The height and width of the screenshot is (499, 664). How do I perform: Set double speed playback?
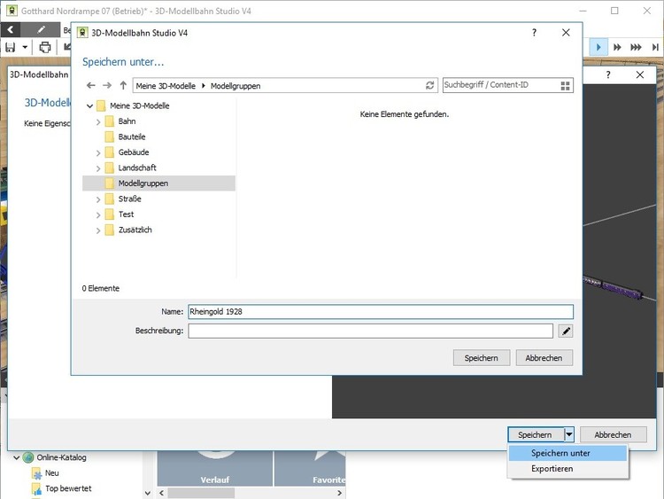point(617,47)
